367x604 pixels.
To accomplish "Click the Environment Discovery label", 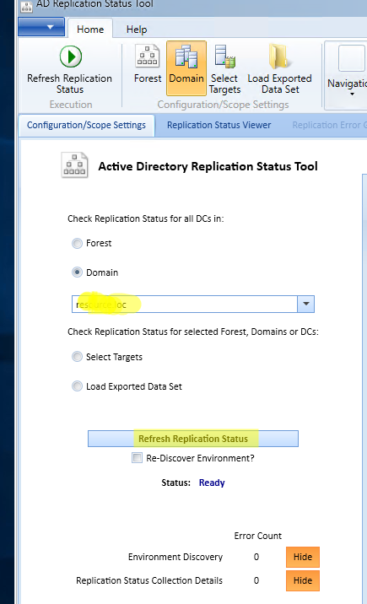I will [x=175, y=557].
